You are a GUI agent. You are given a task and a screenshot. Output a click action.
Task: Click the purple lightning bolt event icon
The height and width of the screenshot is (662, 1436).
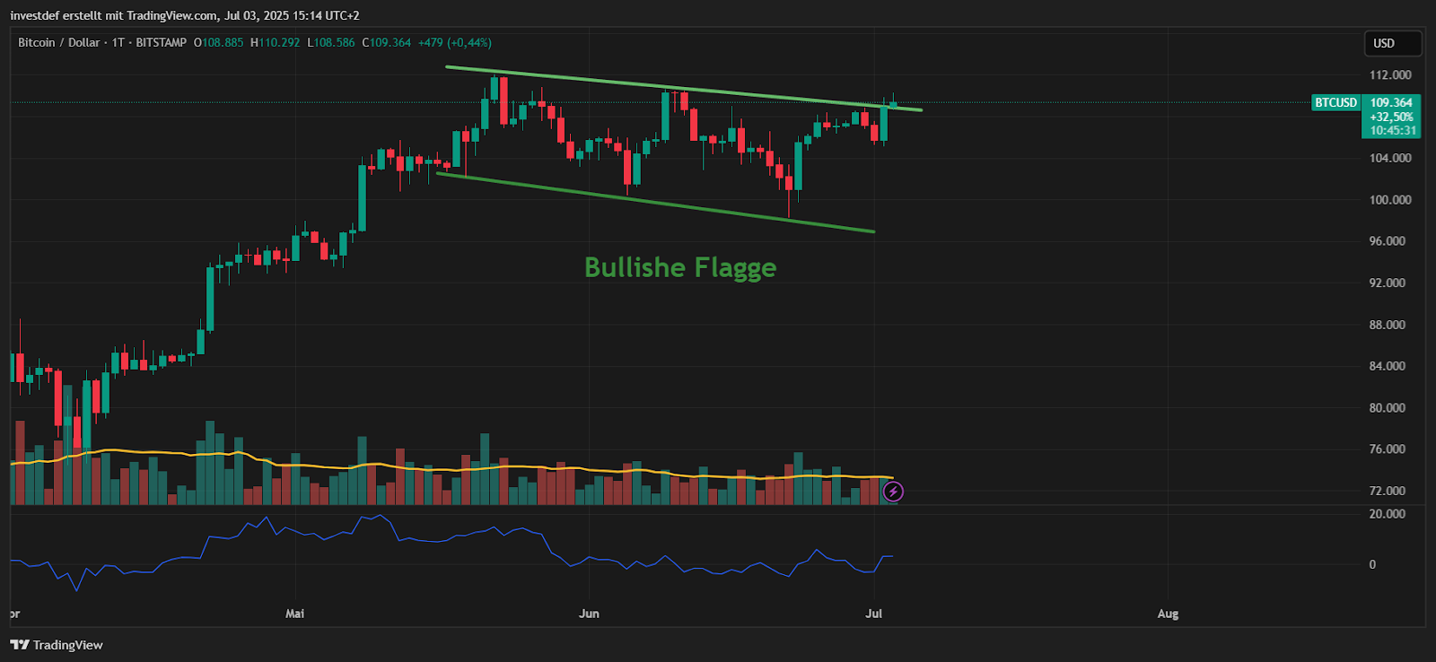pyautogui.click(x=893, y=491)
